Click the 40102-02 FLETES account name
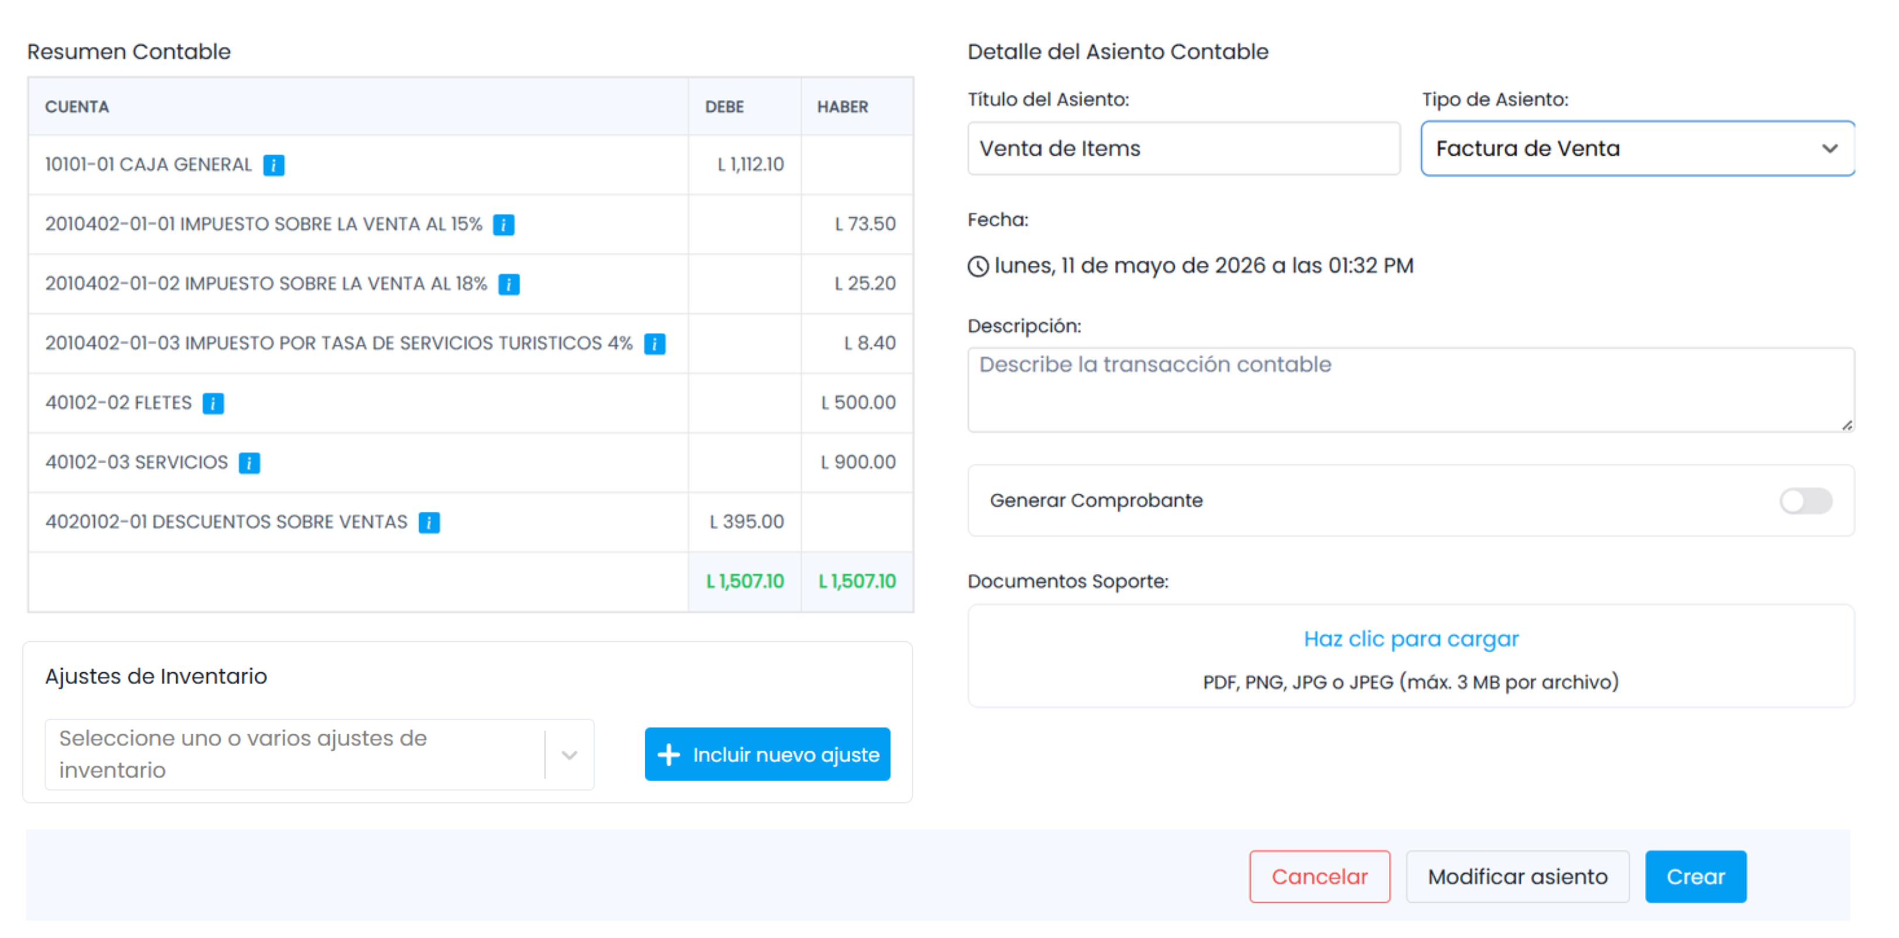Viewport: 1899px width, 938px height. click(118, 404)
